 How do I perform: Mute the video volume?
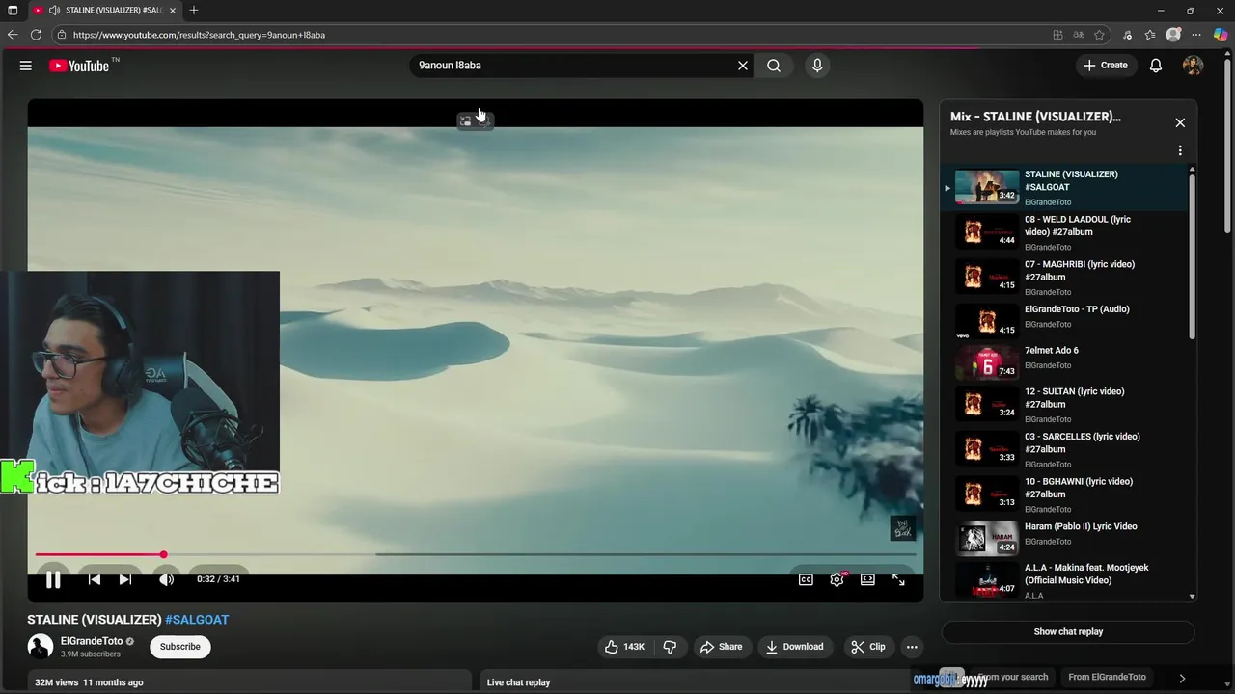(166, 579)
